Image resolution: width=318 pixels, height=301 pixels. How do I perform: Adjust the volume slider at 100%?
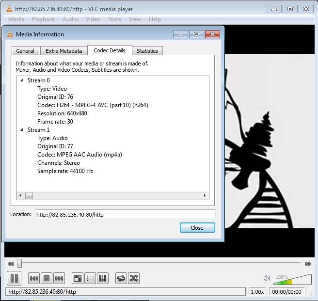[292, 280]
